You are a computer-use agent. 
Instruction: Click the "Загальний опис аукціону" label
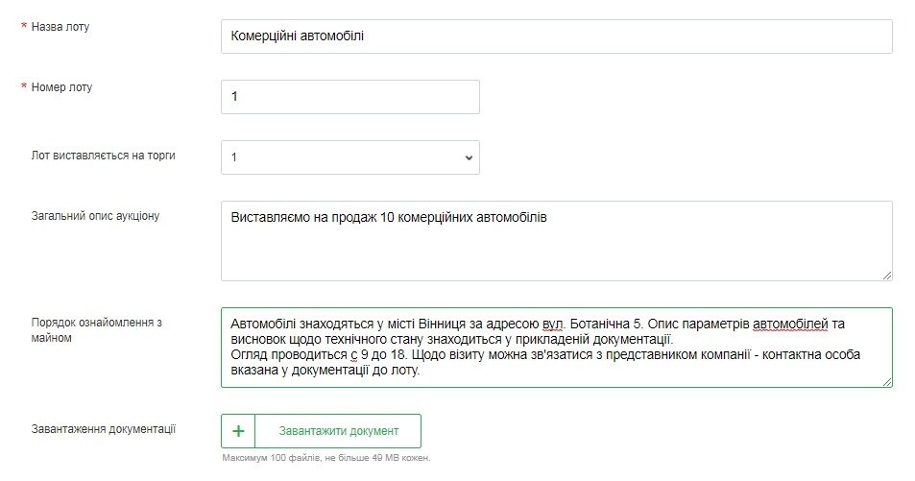(96, 215)
